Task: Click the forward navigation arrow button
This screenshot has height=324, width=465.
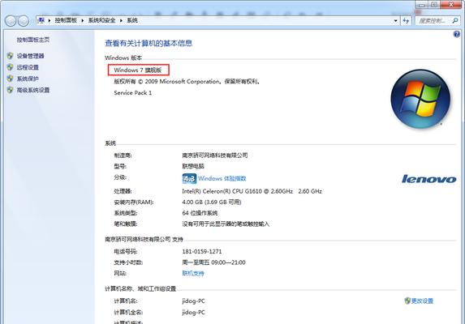Action: point(24,21)
